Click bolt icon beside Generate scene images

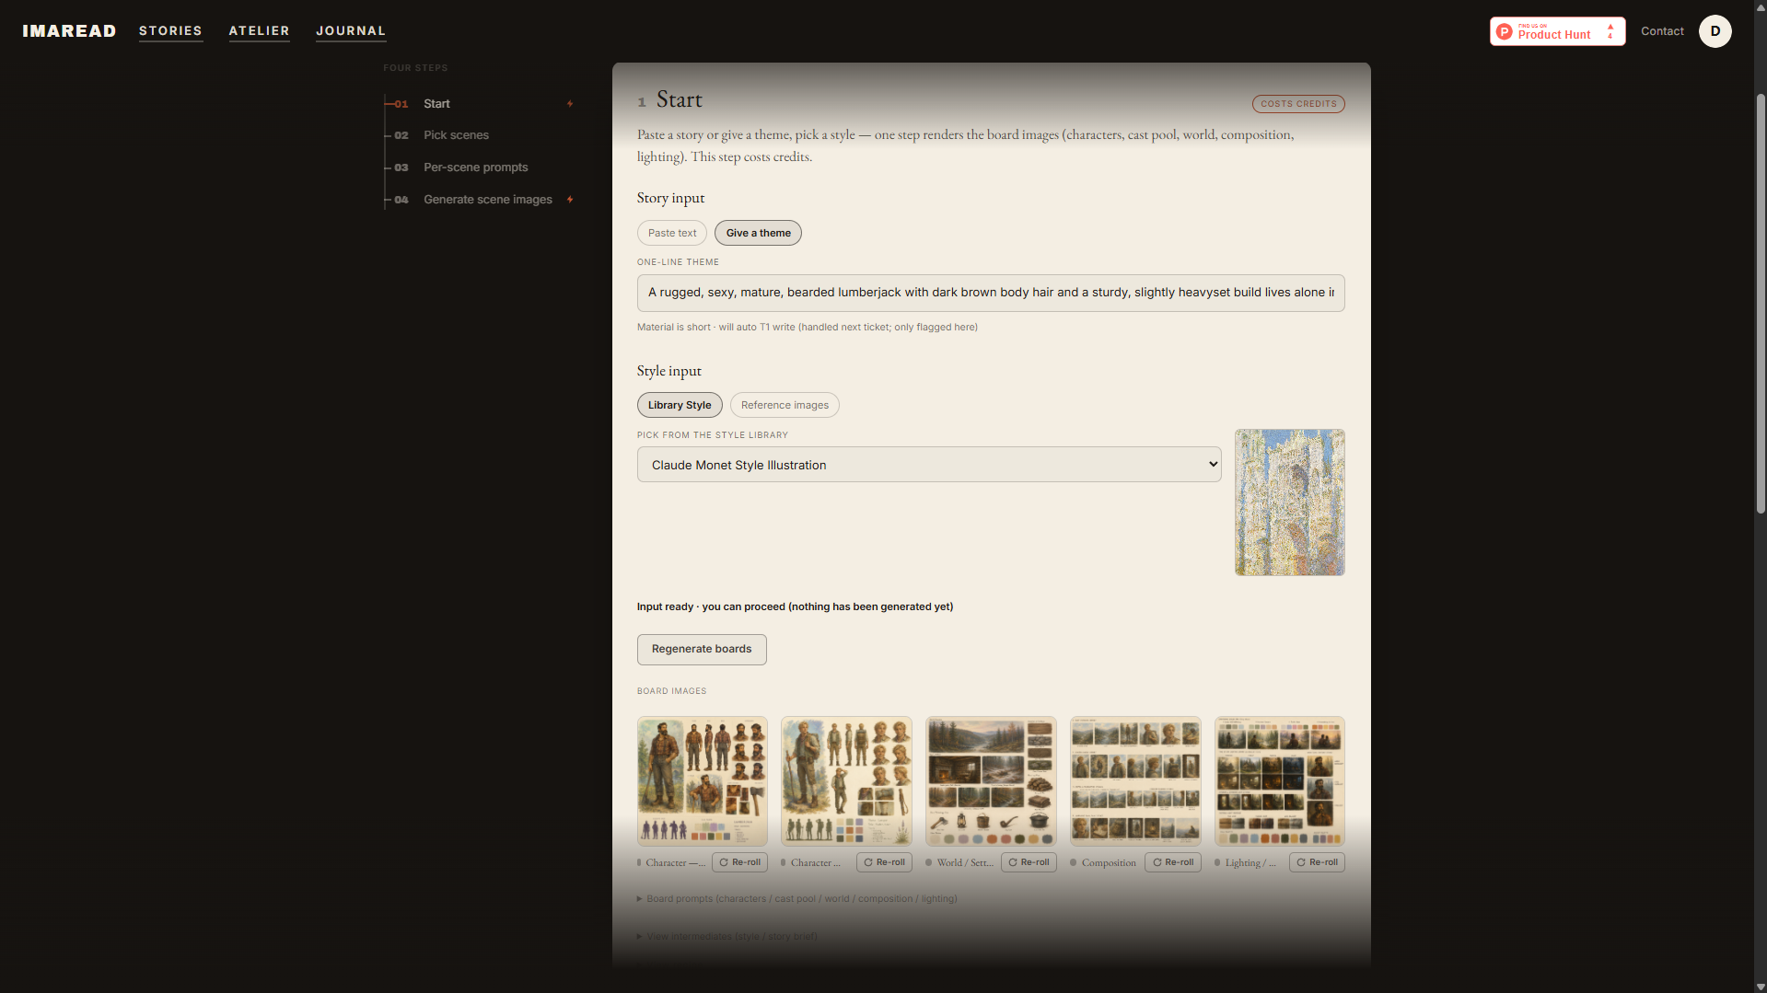pyautogui.click(x=570, y=200)
